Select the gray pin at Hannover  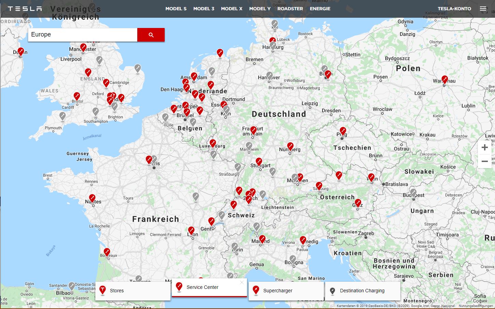click(x=270, y=76)
